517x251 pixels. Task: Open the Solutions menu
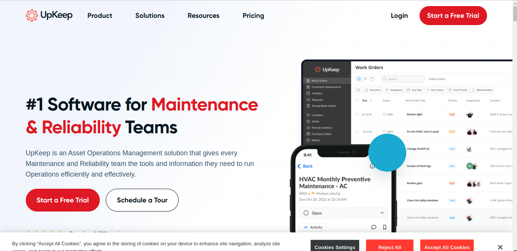tap(150, 16)
